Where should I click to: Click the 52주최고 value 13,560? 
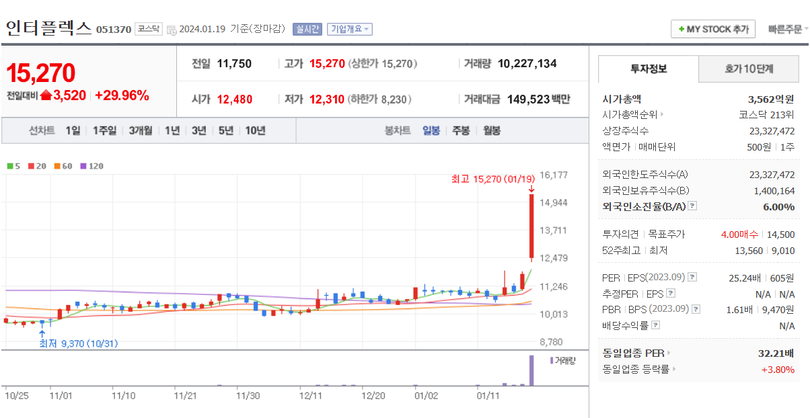(x=749, y=251)
